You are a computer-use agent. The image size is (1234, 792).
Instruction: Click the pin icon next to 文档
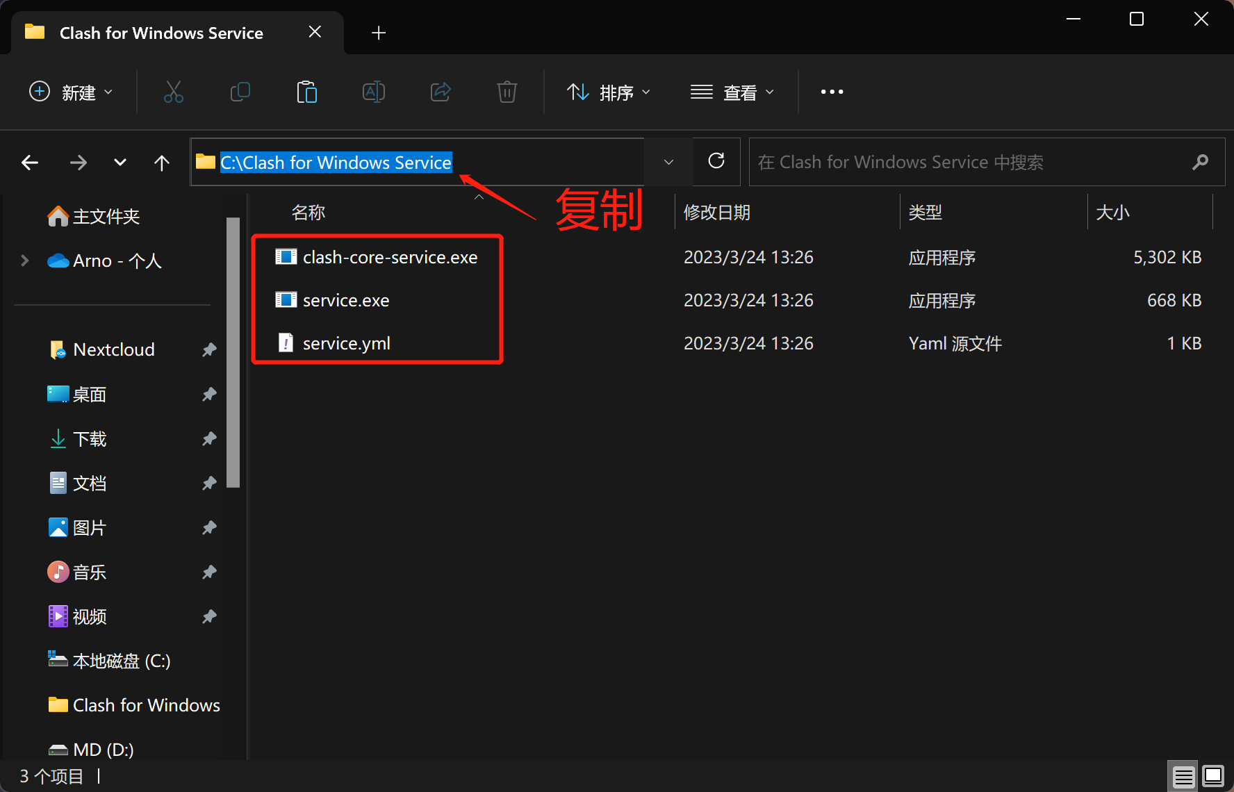tap(209, 483)
